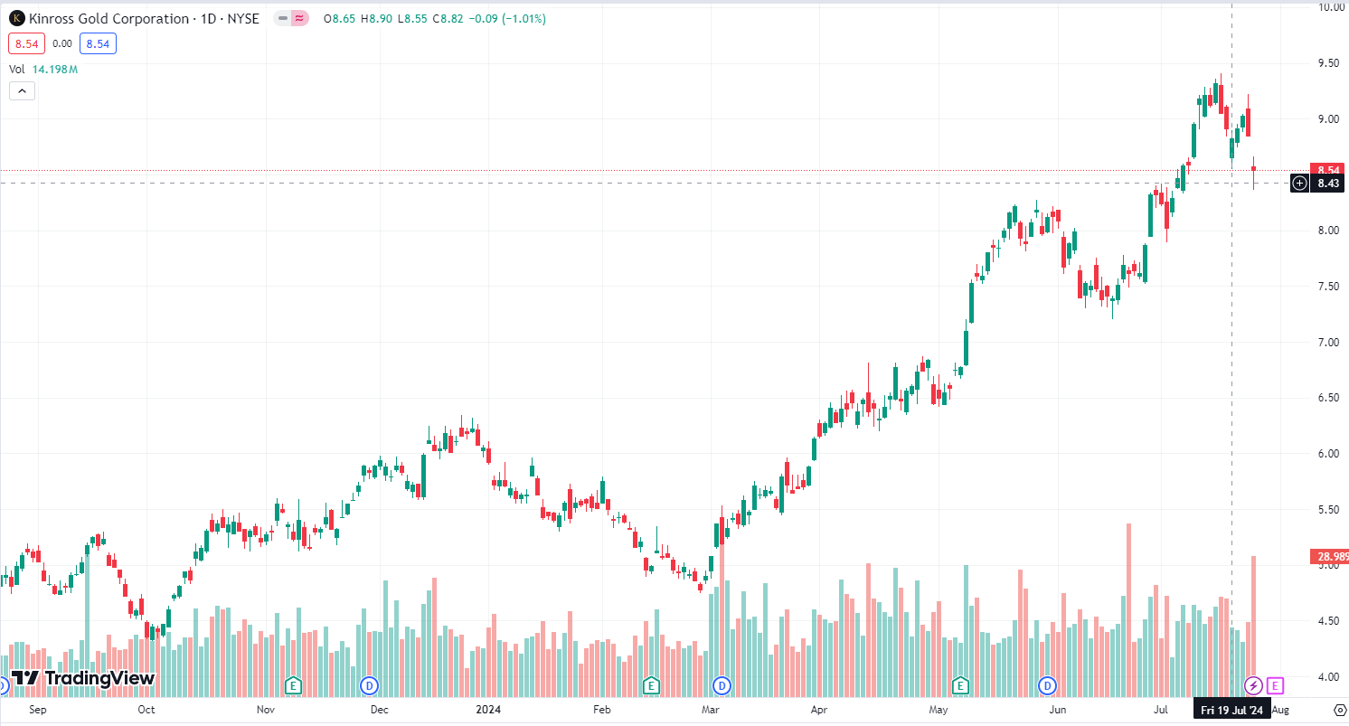Open the dividend D marker near March

click(722, 684)
